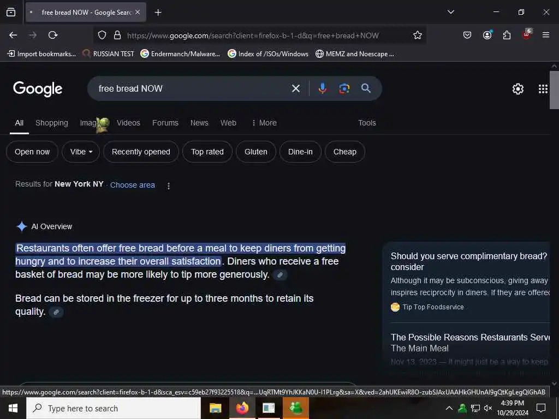Image resolution: width=559 pixels, height=419 pixels.
Task: Open the muted volume tray icon
Action: (488, 408)
